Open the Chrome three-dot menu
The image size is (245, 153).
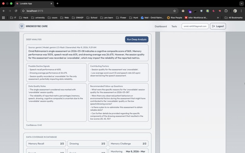[x=241, y=11]
